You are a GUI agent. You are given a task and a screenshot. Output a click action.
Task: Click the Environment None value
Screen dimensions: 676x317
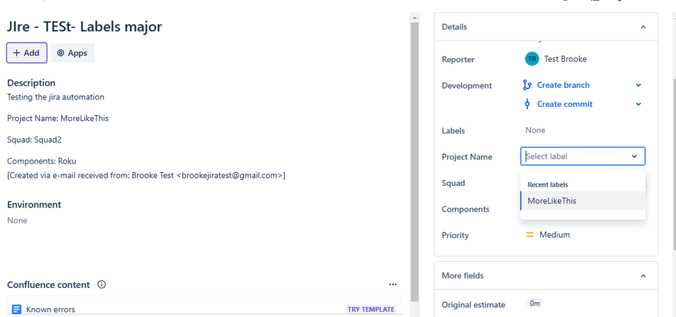point(17,220)
